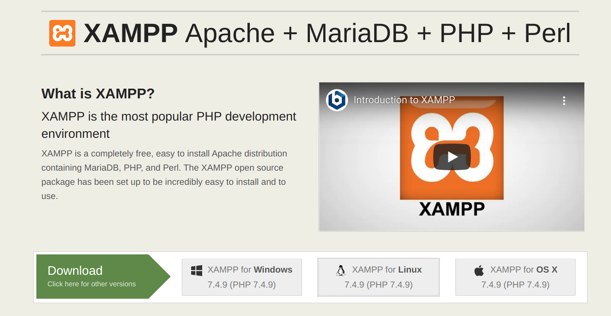This screenshot has height=316, width=611.
Task: Click the green Download banner
Action: (75, 270)
